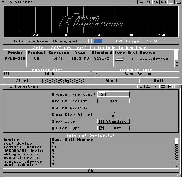
Task: Open the About dialog
Action: [x=112, y=81]
